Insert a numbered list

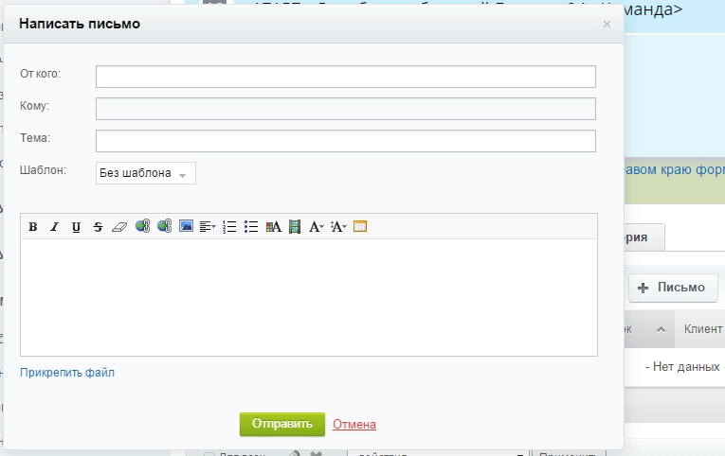tap(229, 227)
